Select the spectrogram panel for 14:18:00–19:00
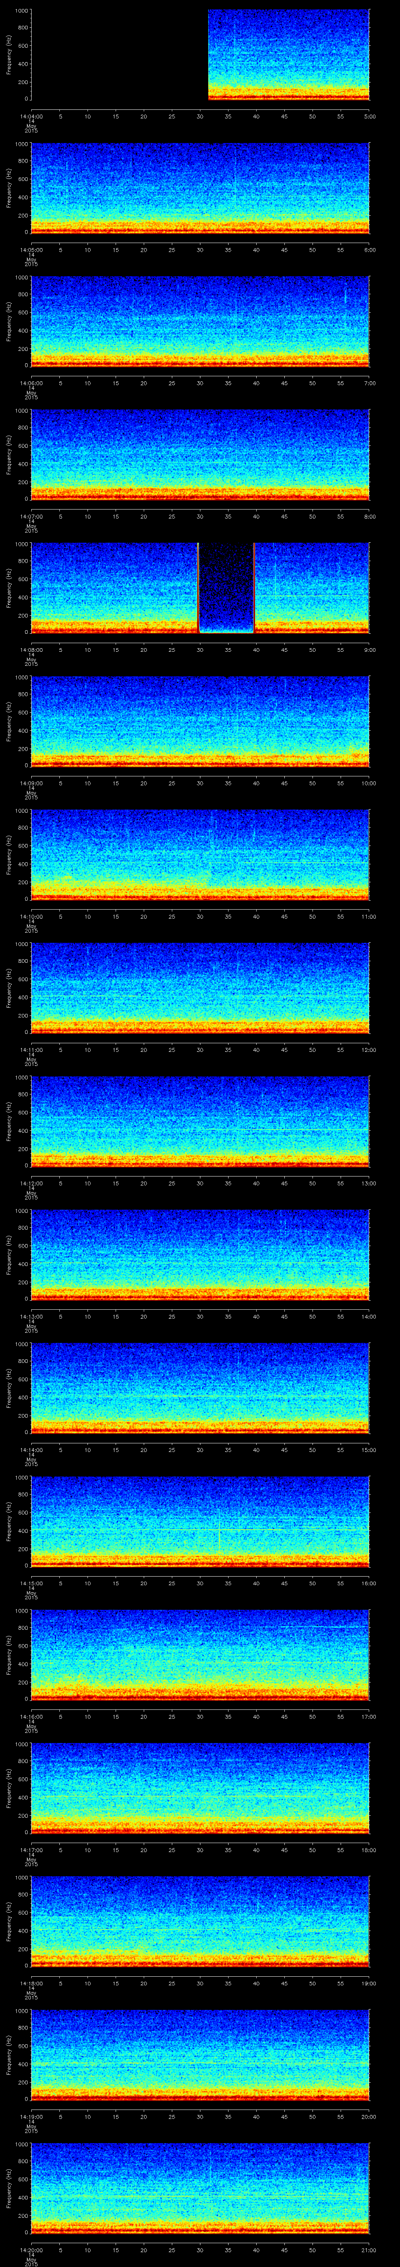Image resolution: width=400 pixels, height=2267 pixels. [x=200, y=1921]
